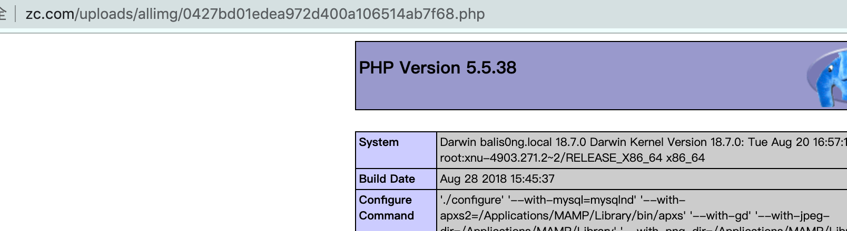Click the zc.com domain in the URL

[x=50, y=14]
